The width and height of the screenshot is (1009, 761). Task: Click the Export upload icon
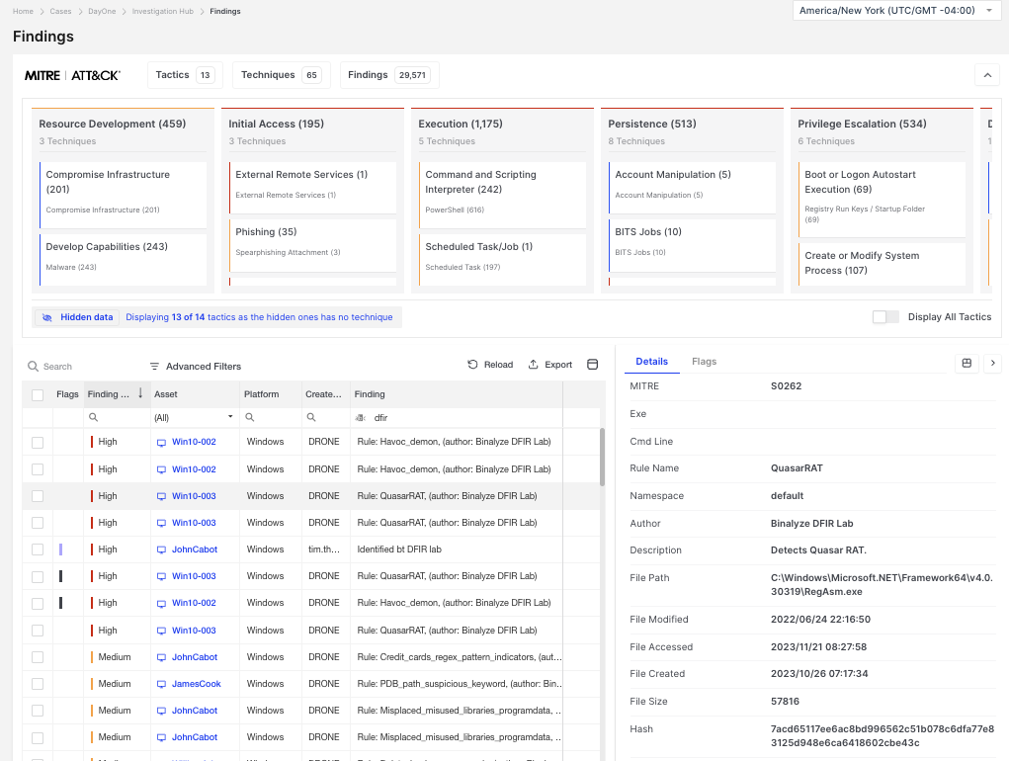534,365
